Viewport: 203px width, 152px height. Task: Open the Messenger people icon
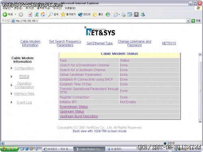click(143, 14)
